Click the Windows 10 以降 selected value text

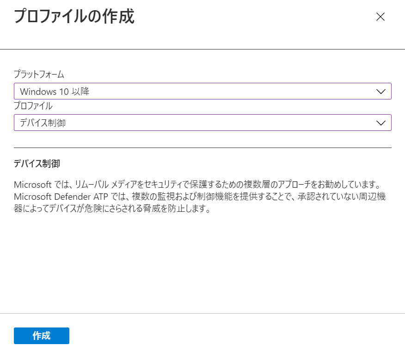click(x=55, y=92)
